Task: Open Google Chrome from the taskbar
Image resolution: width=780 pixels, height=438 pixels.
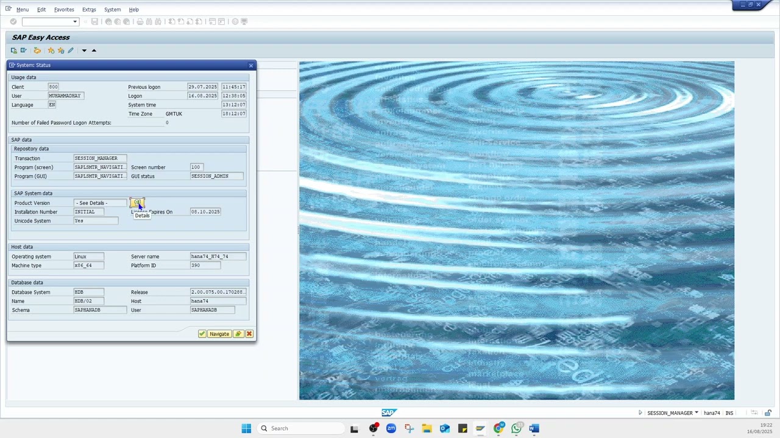Action: [x=498, y=428]
